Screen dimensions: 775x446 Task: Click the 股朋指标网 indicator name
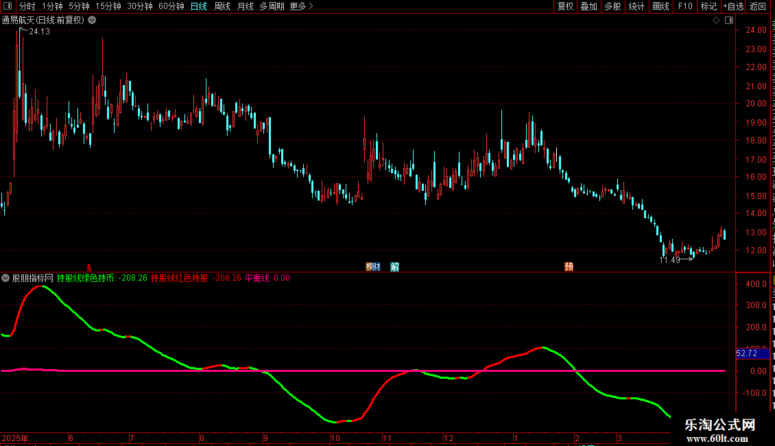(33, 279)
